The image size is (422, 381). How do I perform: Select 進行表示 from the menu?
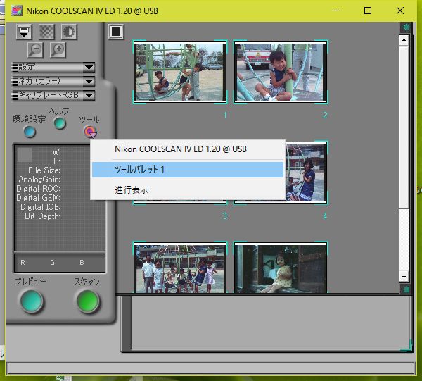tap(188, 190)
